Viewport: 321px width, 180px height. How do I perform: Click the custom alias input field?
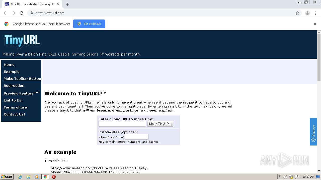[x=137, y=137]
